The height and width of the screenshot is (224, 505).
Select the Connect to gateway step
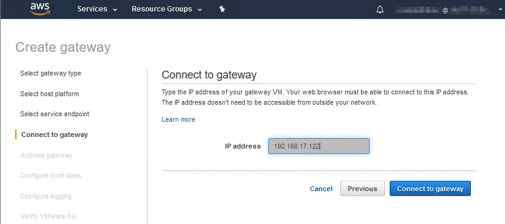[x=54, y=135]
